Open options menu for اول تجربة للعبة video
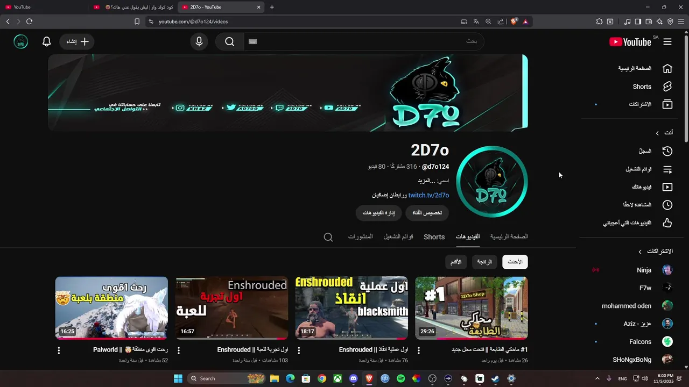The width and height of the screenshot is (689, 387). pos(179,350)
